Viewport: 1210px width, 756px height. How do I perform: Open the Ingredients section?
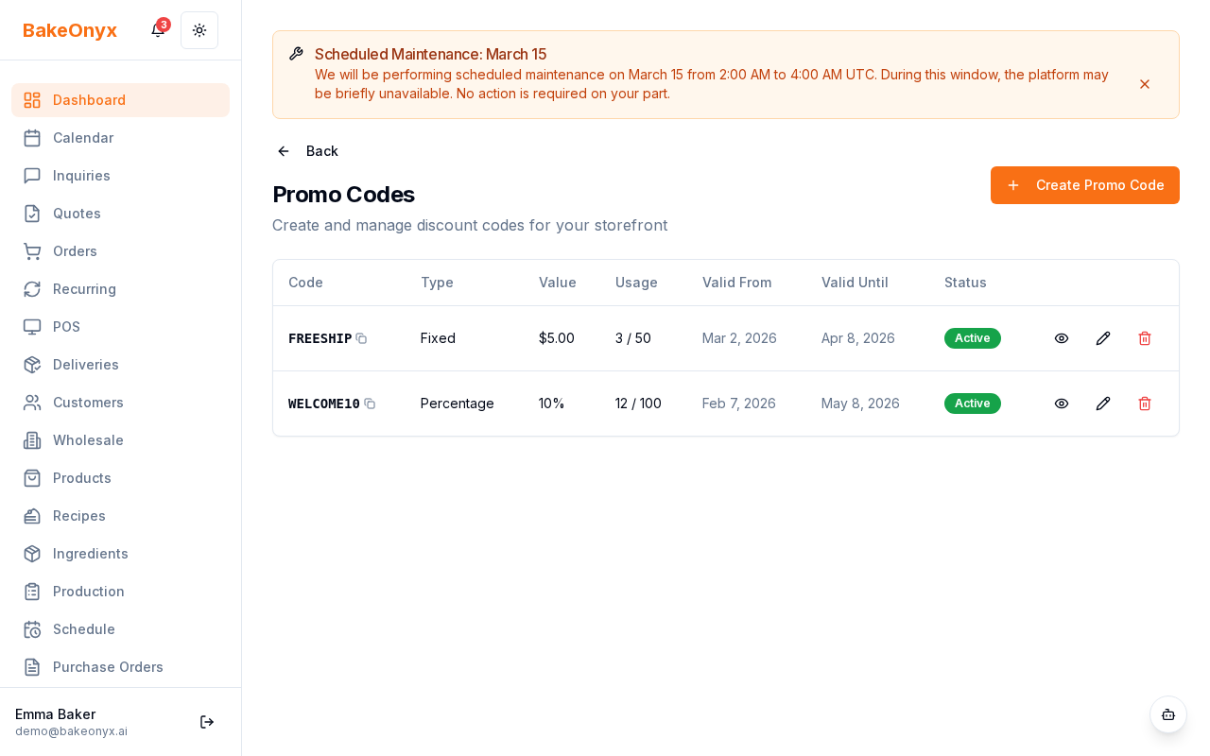90,554
